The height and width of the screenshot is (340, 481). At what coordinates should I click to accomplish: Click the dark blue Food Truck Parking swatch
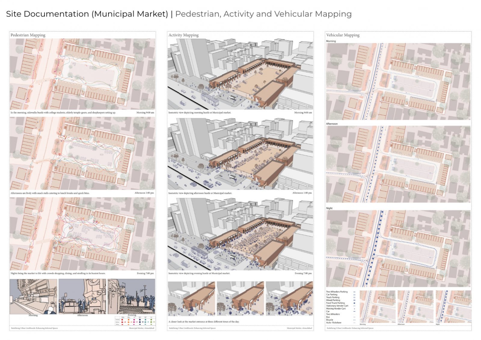354,303
